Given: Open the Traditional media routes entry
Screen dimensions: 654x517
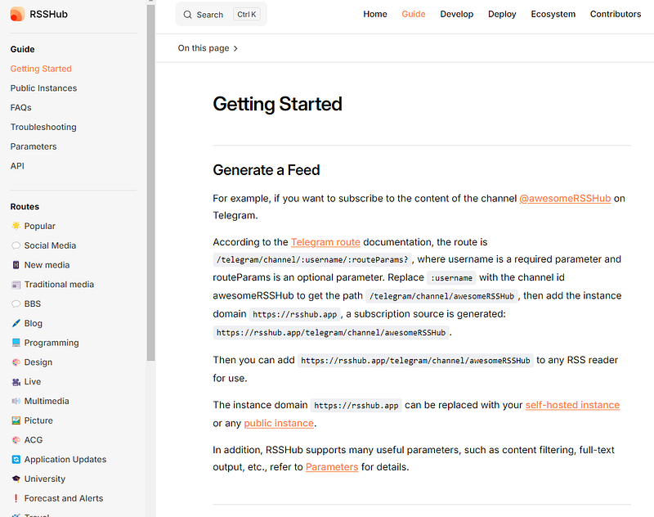Looking at the screenshot, I should tap(59, 284).
